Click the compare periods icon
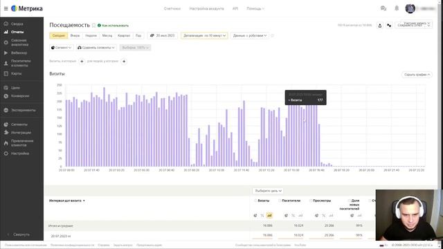 point(389,26)
